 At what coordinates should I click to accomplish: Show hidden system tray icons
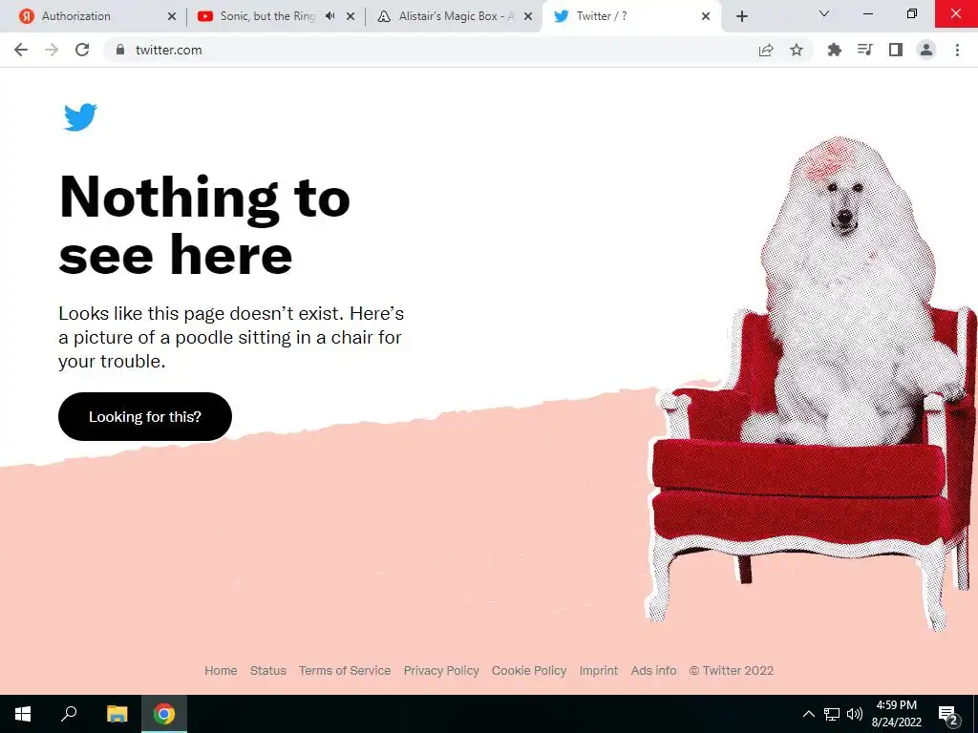tap(808, 714)
